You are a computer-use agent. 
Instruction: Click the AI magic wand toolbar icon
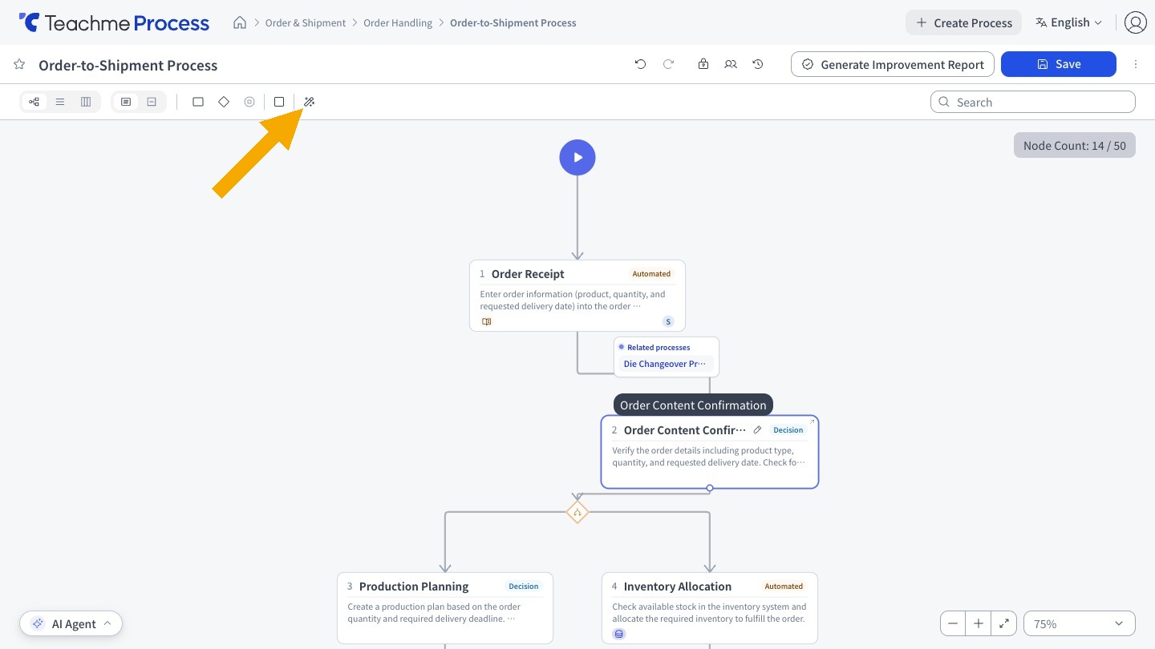[x=309, y=102]
